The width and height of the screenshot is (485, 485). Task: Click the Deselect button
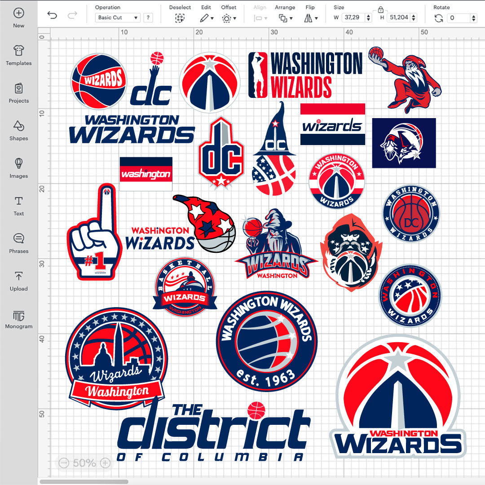tap(180, 18)
